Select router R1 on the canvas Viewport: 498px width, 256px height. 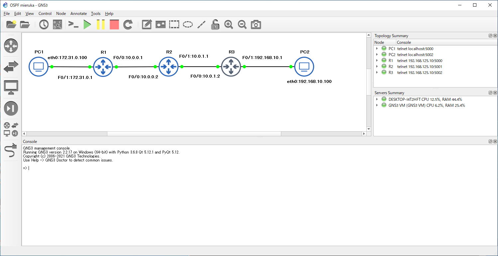pyautogui.click(x=103, y=67)
